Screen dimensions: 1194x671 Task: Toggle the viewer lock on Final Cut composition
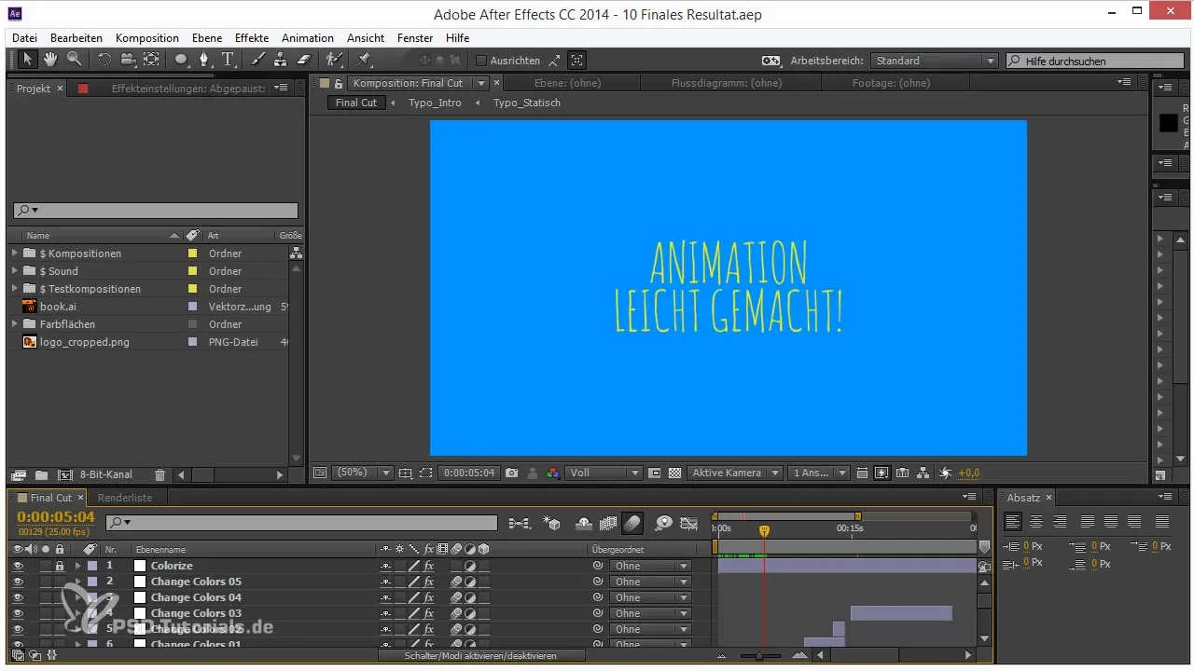[339, 83]
